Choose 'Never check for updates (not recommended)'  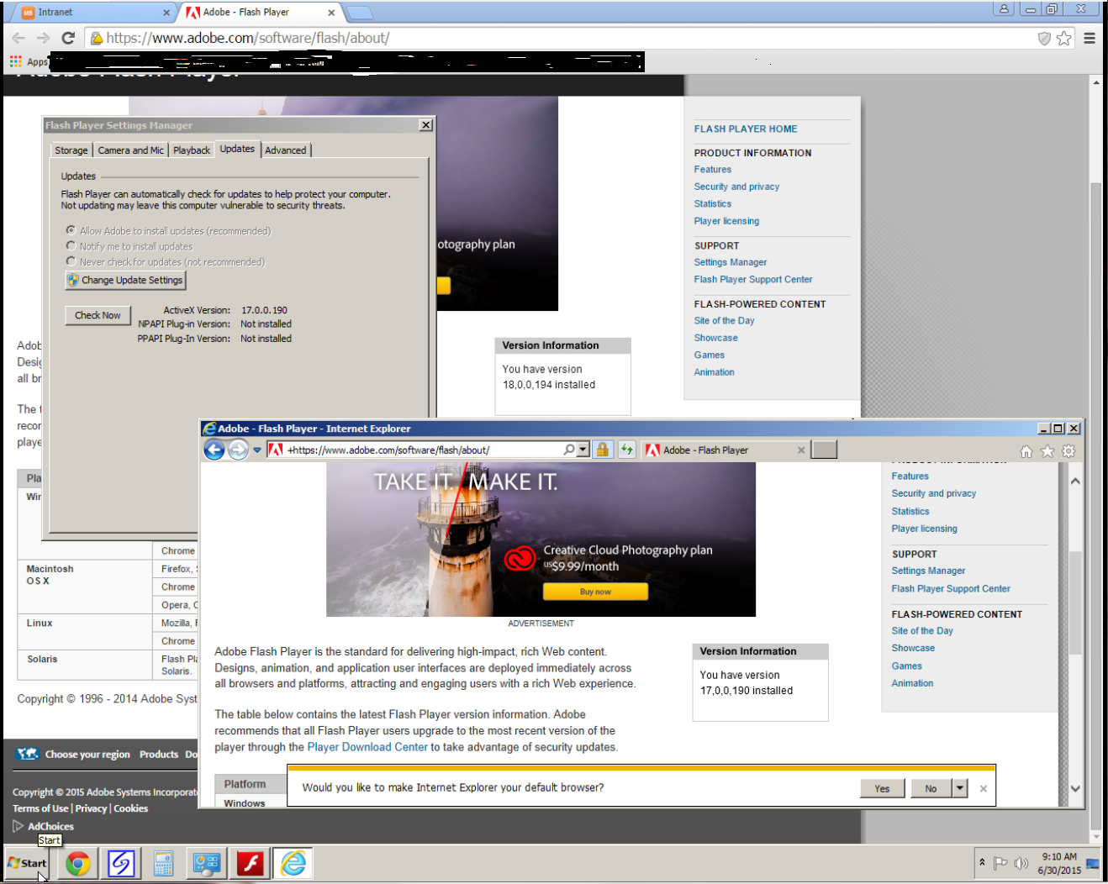[x=71, y=261]
